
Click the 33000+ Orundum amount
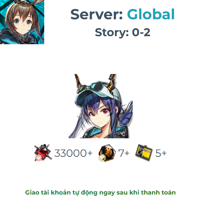pyautogui.click(x=74, y=153)
